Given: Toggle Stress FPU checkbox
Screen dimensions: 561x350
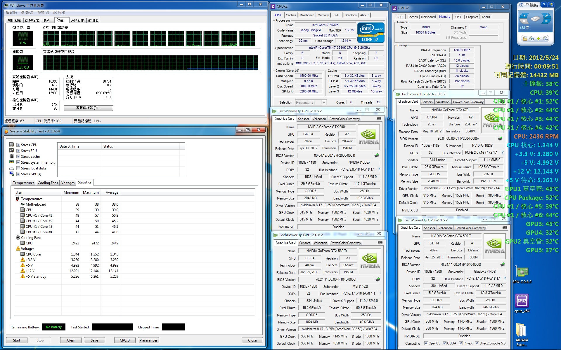Looking at the screenshot, I should [18, 150].
